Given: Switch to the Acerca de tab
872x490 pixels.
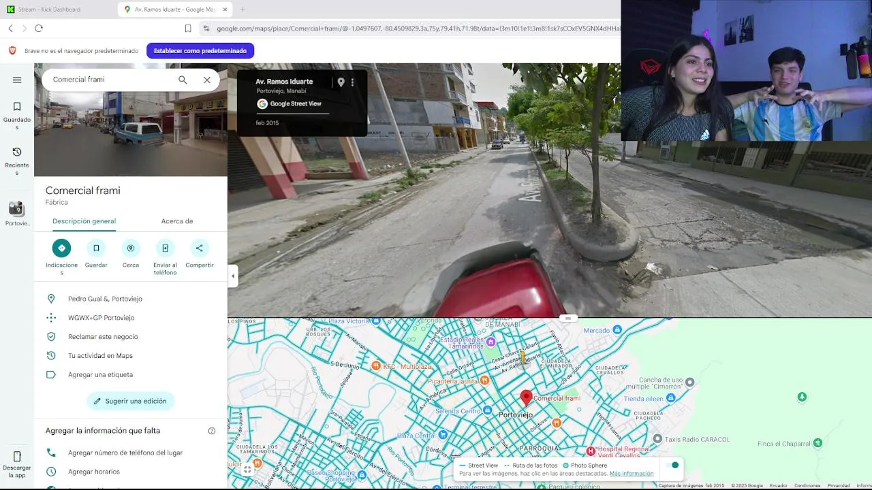Looking at the screenshot, I should (177, 221).
